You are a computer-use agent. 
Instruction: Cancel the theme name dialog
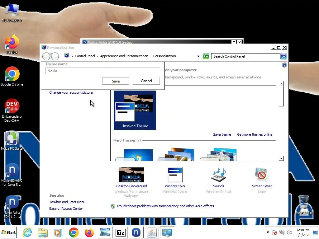146,81
